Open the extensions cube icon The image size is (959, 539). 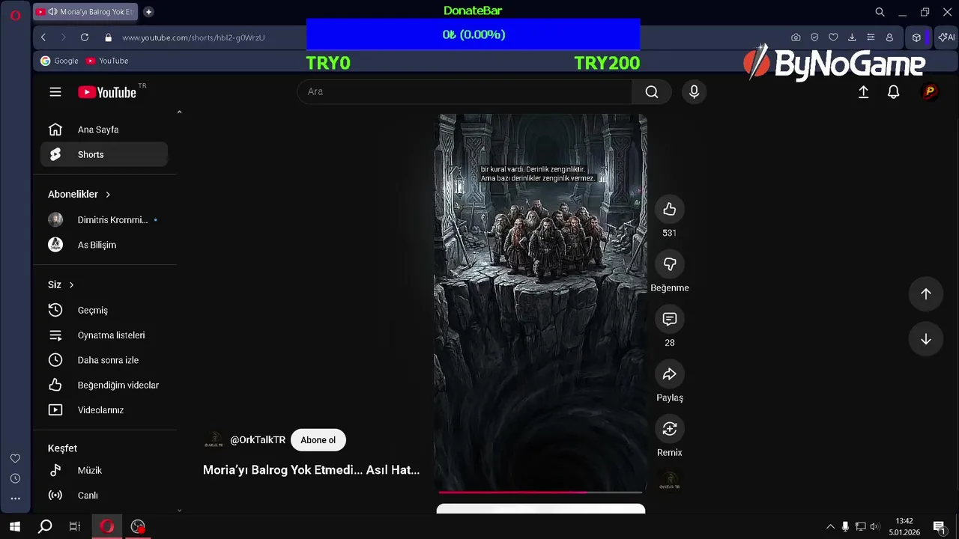tap(916, 37)
